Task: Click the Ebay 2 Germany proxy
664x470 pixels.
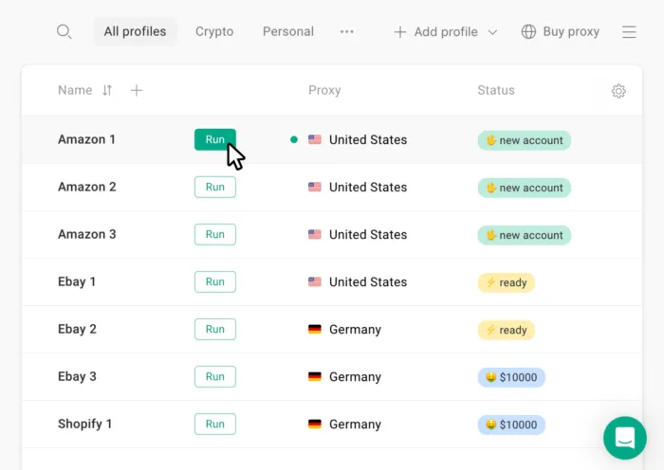Action: pyautogui.click(x=344, y=329)
